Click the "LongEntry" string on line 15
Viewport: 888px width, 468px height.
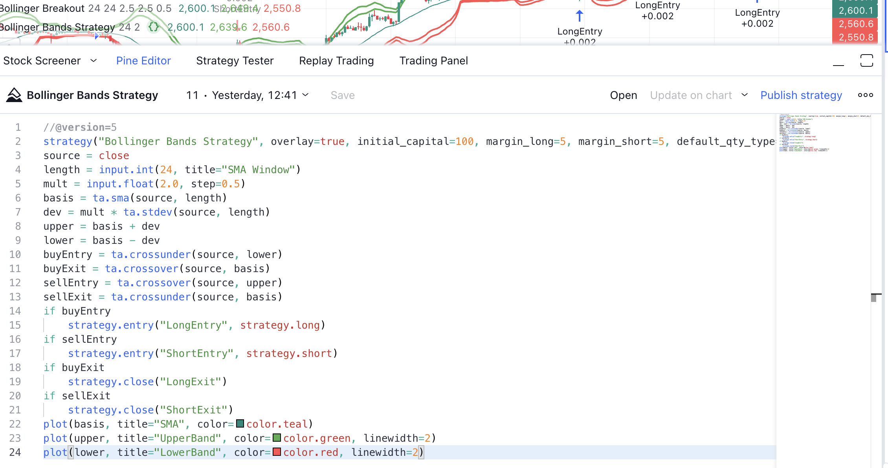194,325
